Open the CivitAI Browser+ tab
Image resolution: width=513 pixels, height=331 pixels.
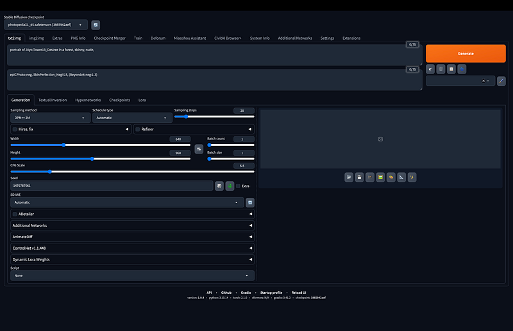point(228,38)
